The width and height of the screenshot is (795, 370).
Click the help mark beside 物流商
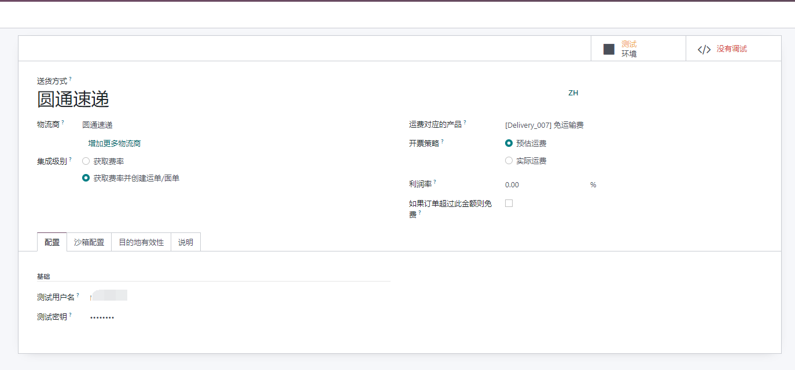[62, 122]
